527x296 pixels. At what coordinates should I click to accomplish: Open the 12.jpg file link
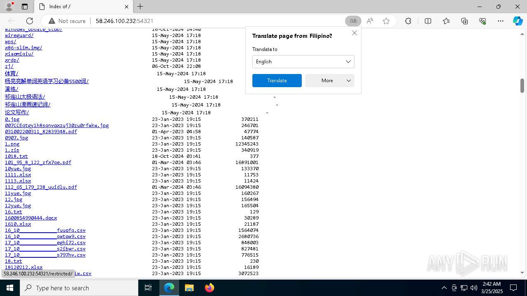[14, 199]
